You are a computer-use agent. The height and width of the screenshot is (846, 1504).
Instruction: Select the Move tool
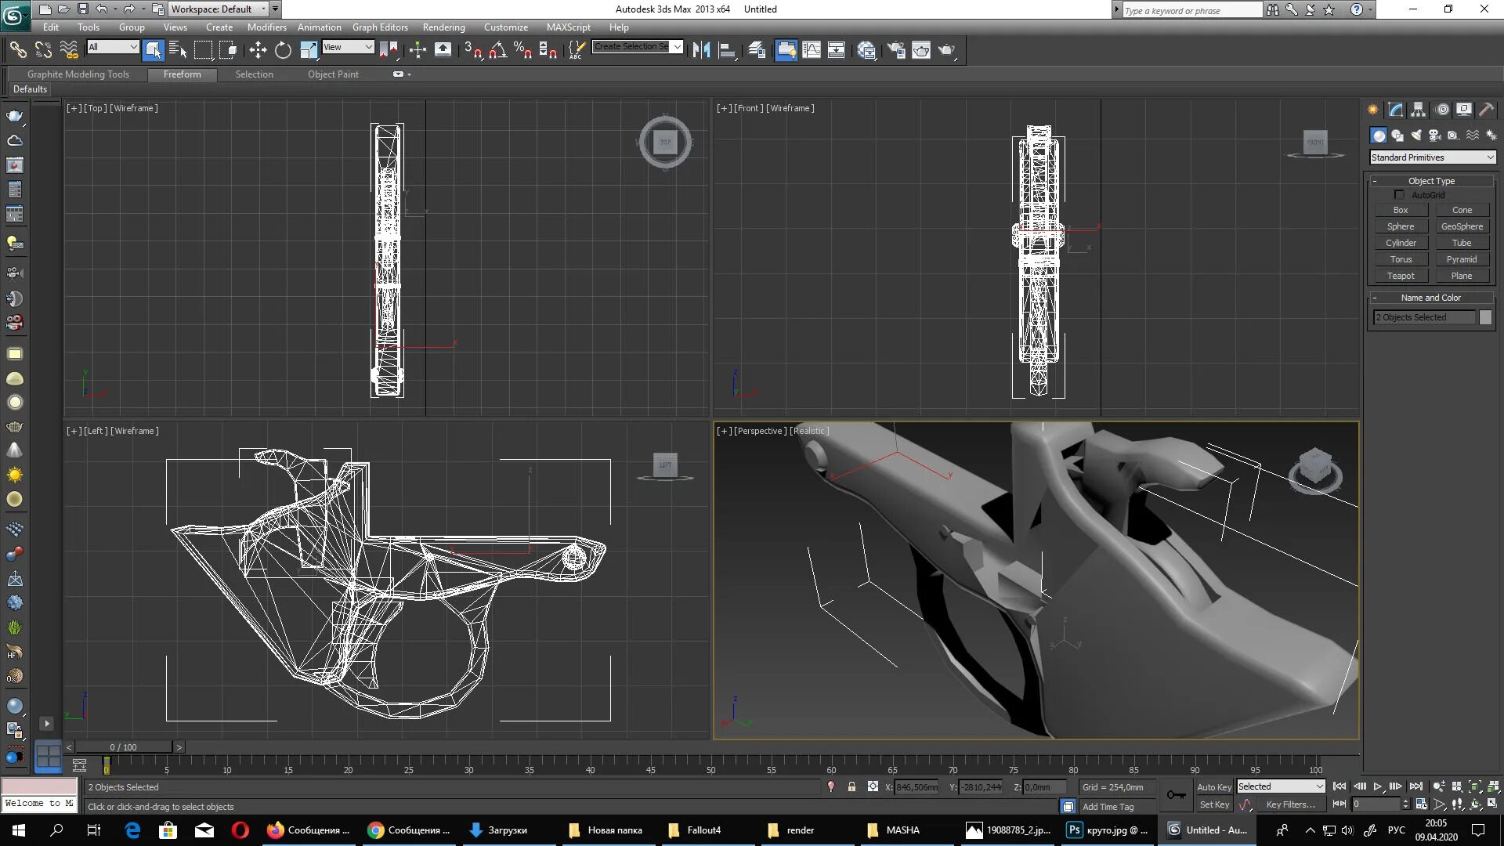[x=258, y=50]
